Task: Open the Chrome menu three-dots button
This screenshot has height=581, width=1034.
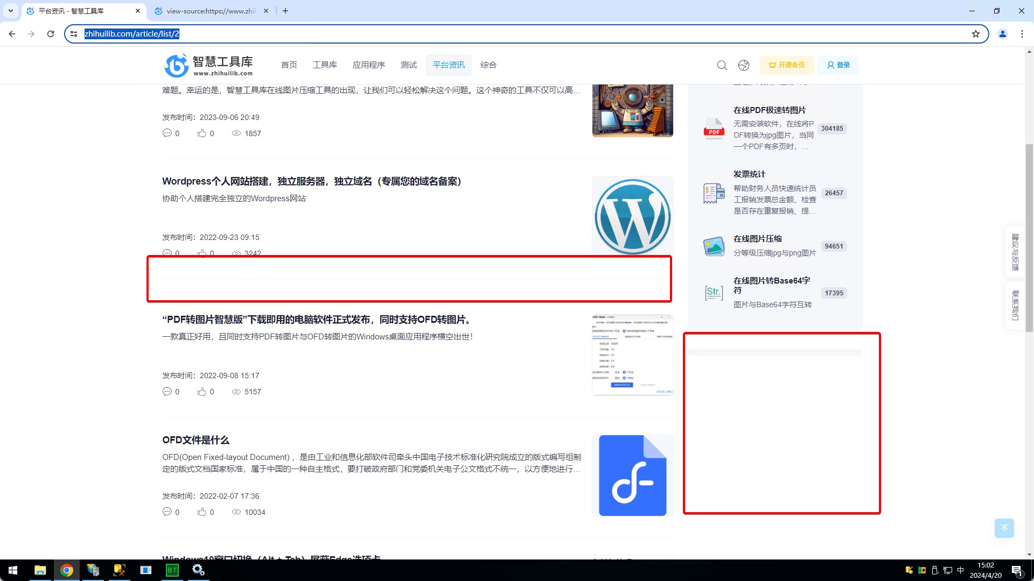Action: pyautogui.click(x=1022, y=34)
